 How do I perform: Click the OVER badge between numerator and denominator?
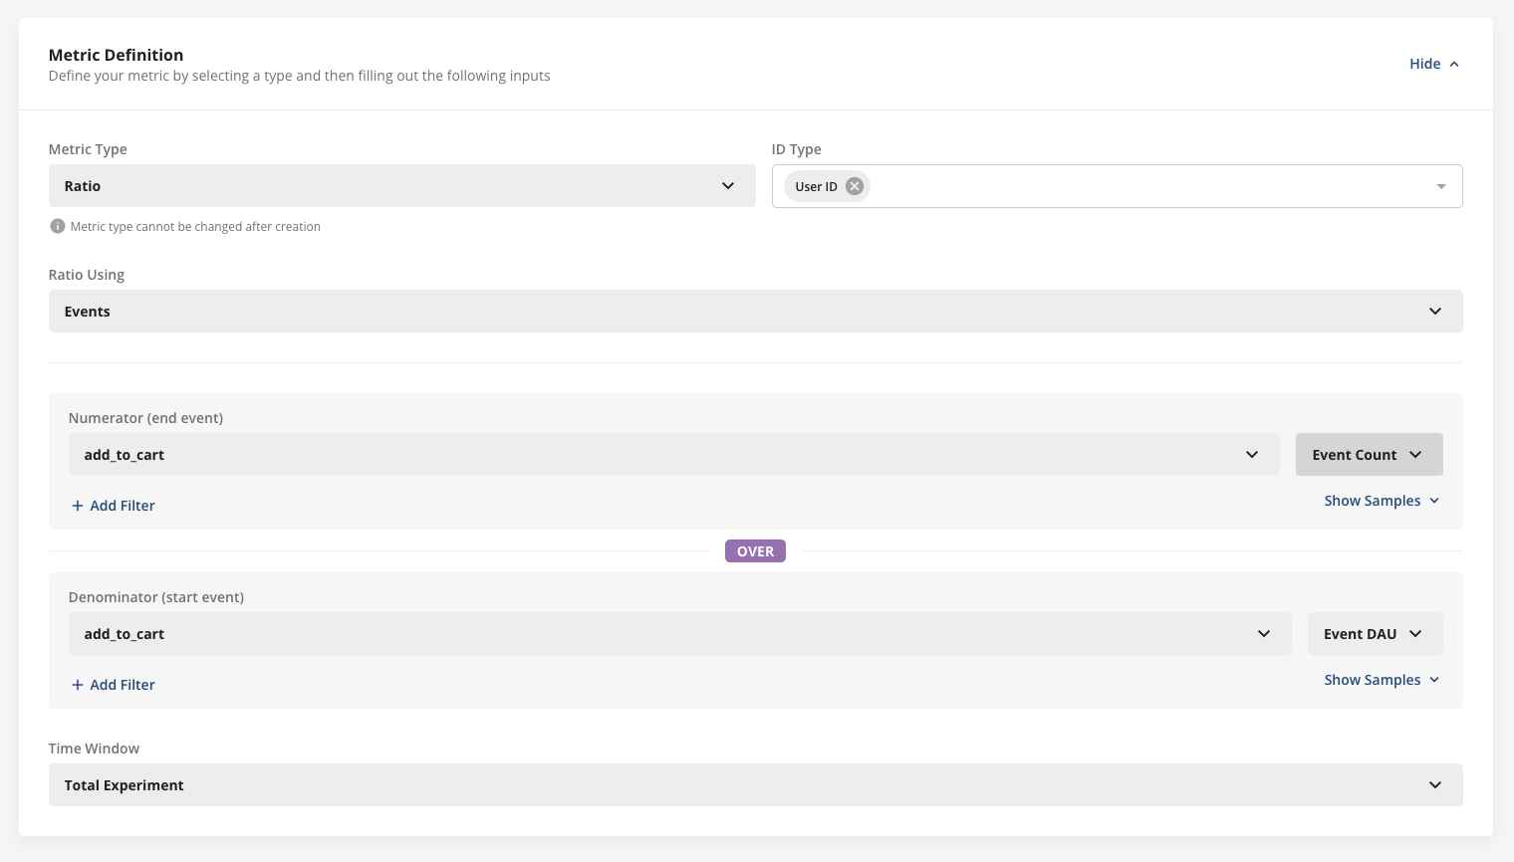[x=755, y=550]
